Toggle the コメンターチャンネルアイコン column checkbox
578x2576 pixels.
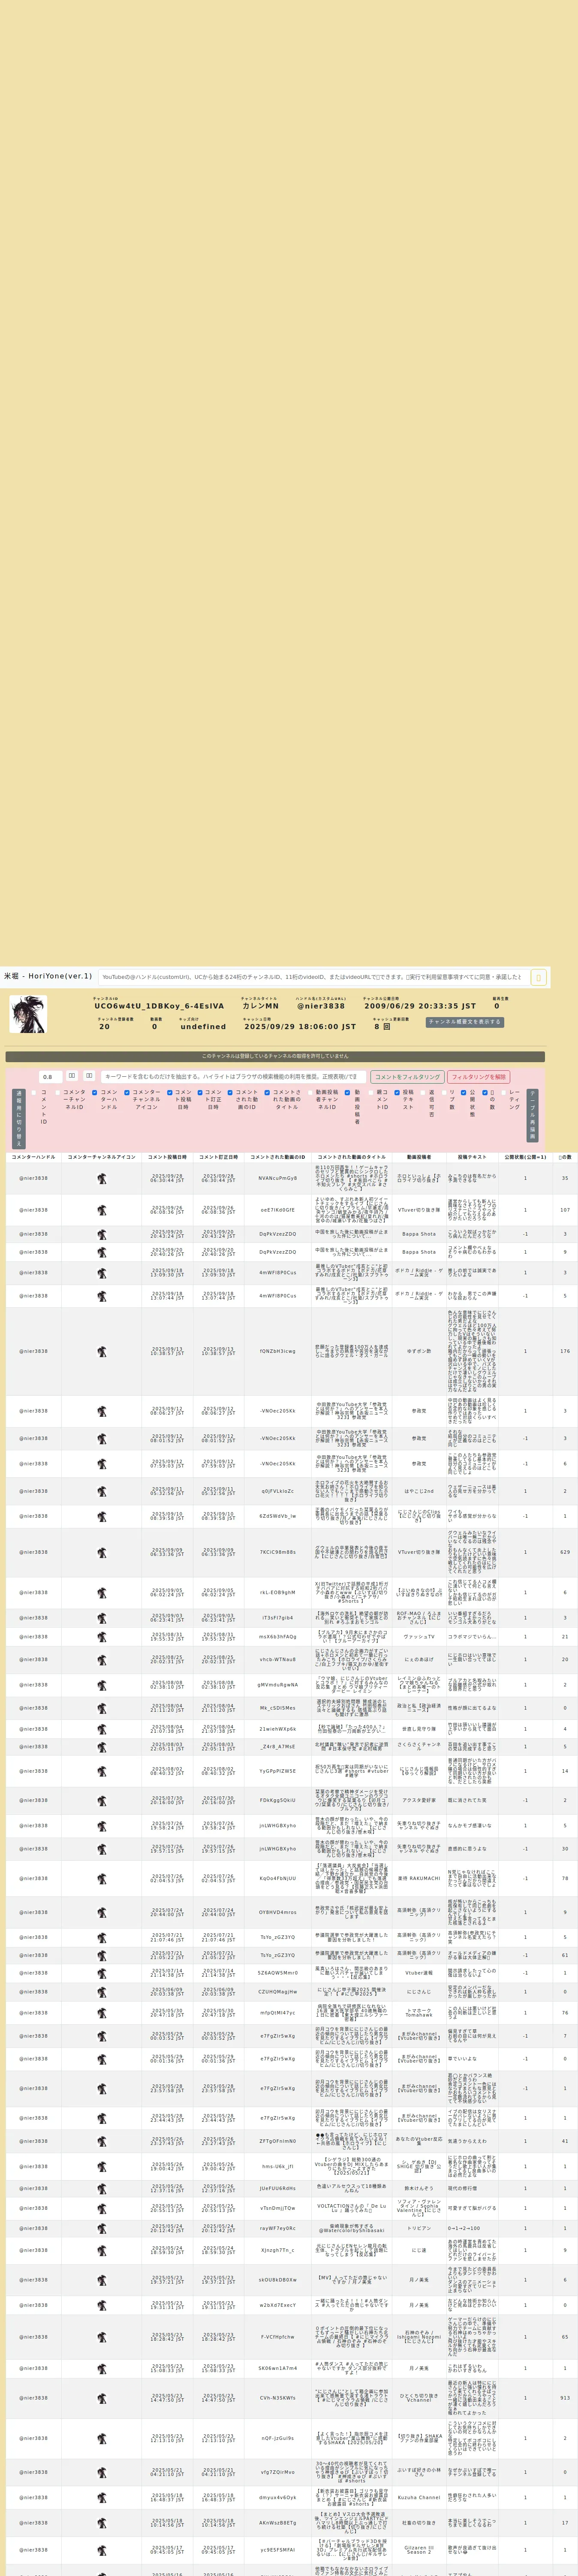coord(127,1093)
